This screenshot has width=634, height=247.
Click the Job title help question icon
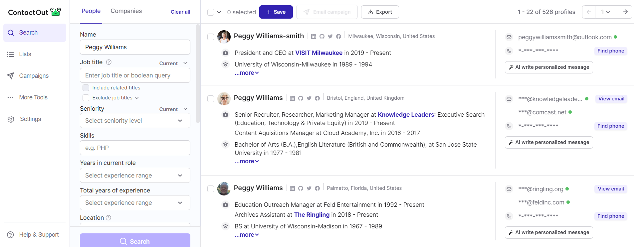(108, 62)
